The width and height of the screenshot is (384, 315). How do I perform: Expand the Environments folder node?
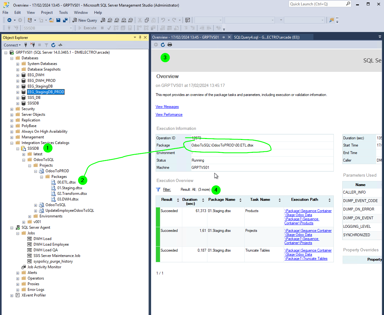tap(30, 216)
